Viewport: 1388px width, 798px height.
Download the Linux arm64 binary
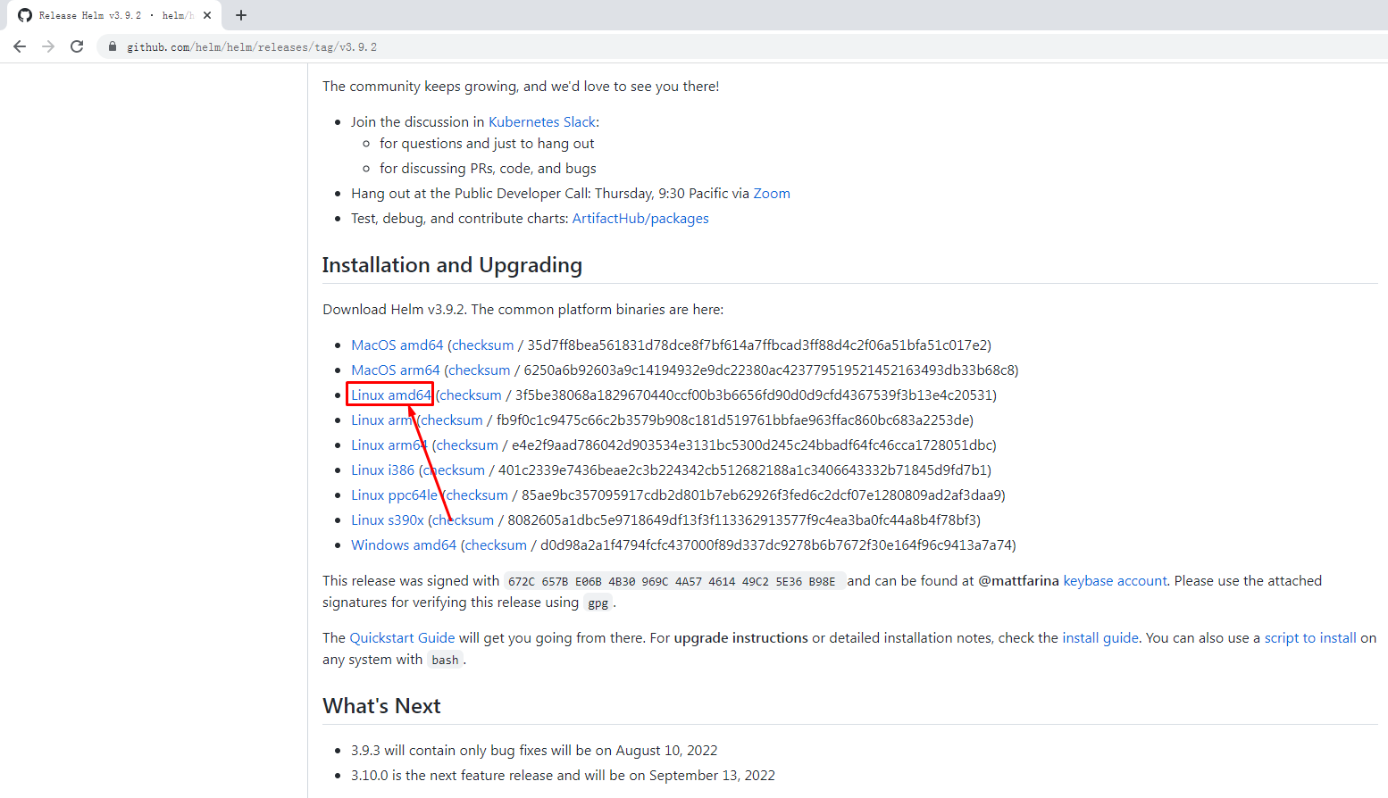click(389, 445)
